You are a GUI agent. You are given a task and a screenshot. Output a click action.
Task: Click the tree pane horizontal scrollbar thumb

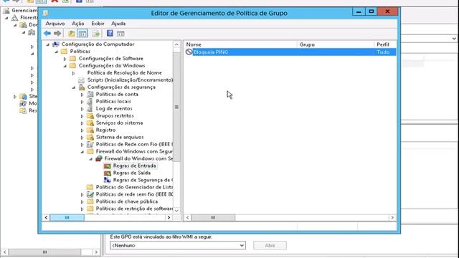(x=67, y=218)
